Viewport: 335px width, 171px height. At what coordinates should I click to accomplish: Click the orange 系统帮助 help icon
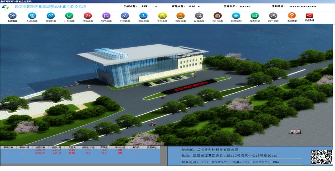tap(292, 16)
